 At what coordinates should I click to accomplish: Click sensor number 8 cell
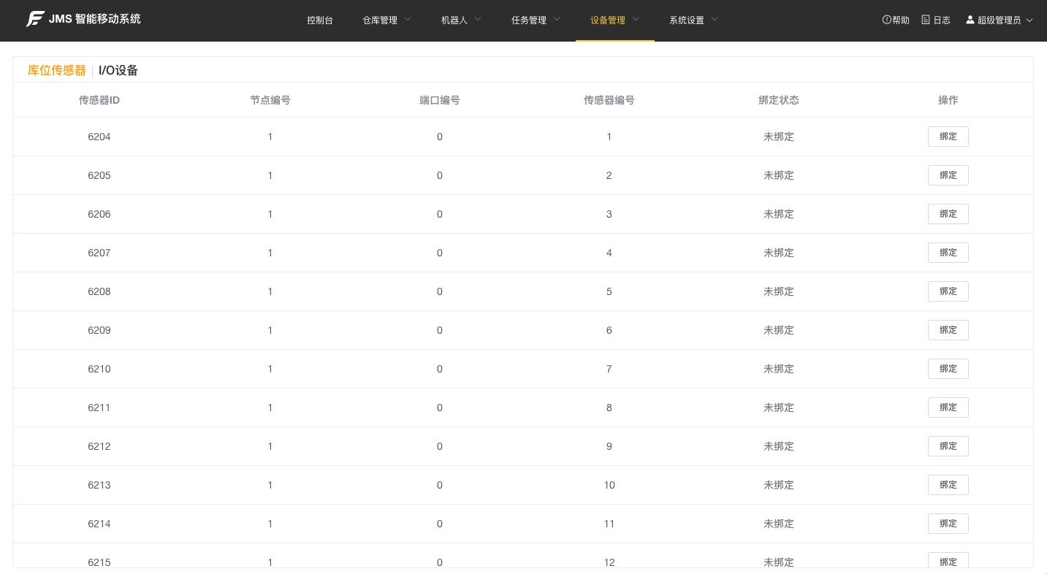(609, 407)
